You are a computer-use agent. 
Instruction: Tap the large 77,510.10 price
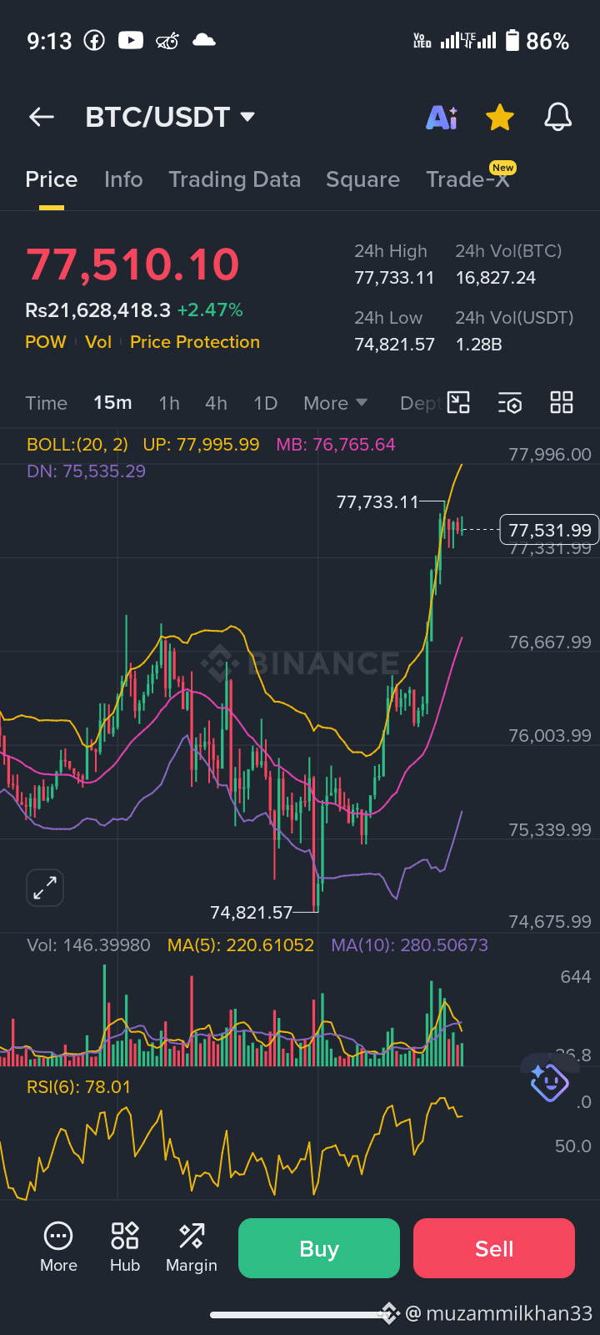coord(132,264)
